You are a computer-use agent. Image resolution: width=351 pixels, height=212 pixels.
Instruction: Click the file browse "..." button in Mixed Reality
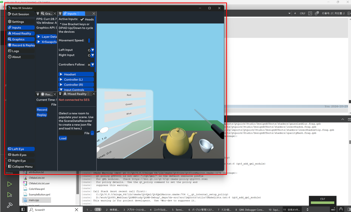[92, 133]
